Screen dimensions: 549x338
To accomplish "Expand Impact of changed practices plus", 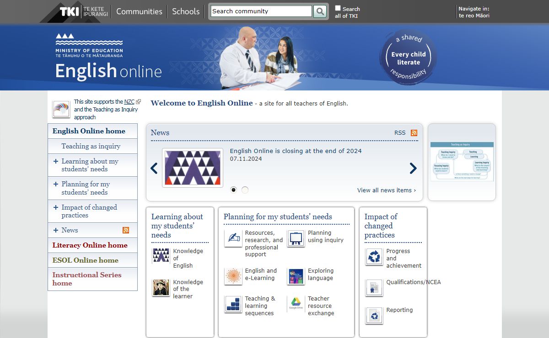I will pyautogui.click(x=56, y=207).
